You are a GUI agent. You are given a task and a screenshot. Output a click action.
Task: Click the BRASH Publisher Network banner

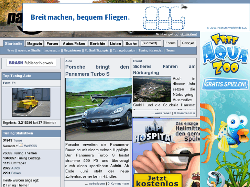[x=31, y=63]
